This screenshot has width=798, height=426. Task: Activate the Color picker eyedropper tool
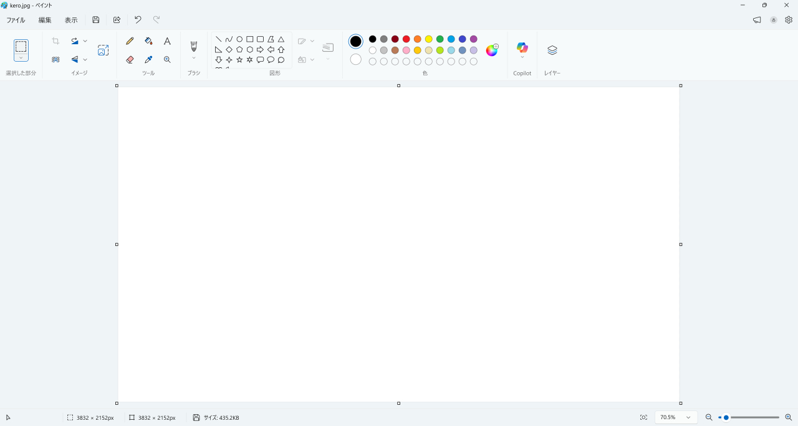coord(148,60)
